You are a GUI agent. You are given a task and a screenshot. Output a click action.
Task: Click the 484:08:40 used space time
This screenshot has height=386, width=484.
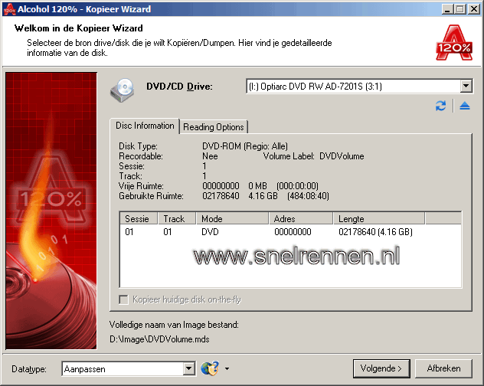tap(308, 196)
